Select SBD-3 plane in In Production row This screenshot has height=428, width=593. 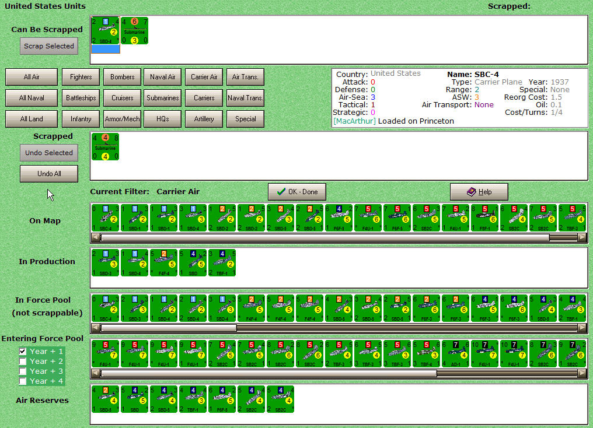(106, 263)
